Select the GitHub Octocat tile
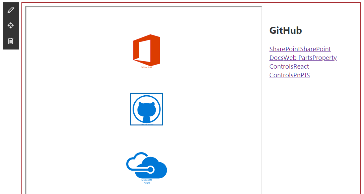364x194 pixels. [x=147, y=109]
